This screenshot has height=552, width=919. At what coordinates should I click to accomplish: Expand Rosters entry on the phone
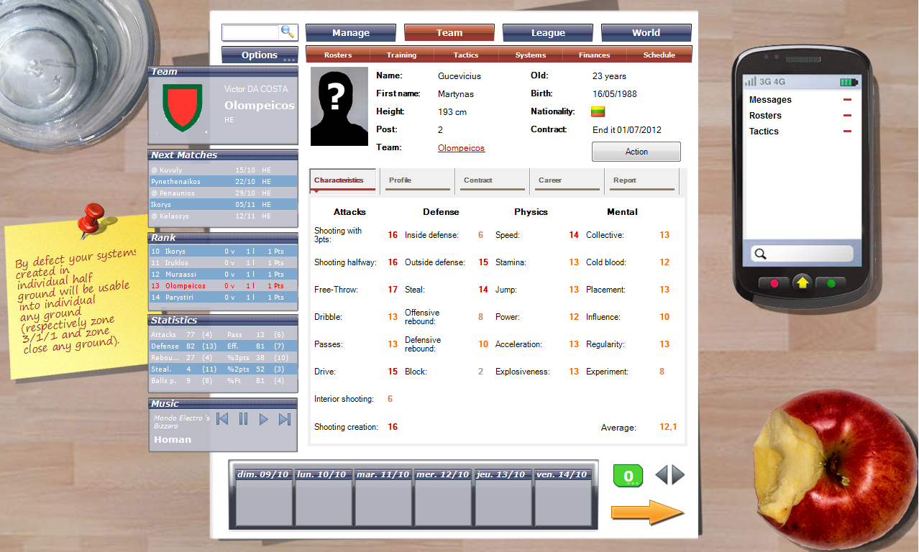point(847,116)
